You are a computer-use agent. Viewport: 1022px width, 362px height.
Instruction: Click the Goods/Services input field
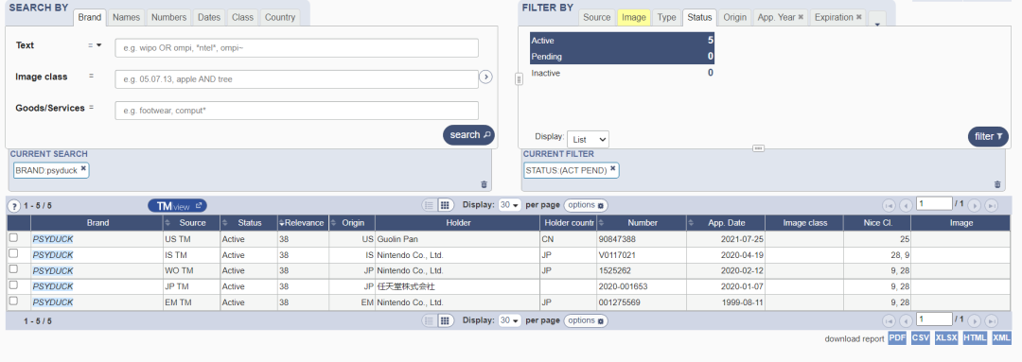pos(296,111)
